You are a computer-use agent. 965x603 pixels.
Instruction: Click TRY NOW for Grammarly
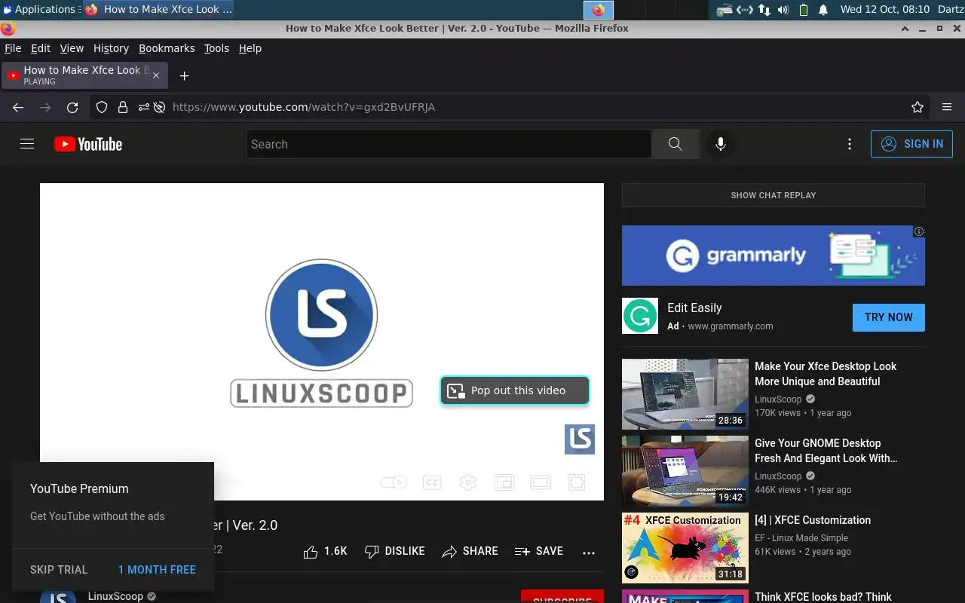click(889, 317)
